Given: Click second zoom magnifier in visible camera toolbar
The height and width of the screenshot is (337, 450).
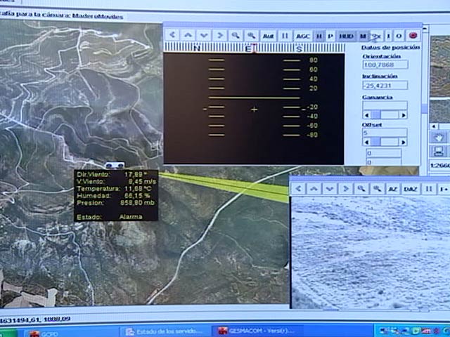Looking at the screenshot, I should 377,189.
